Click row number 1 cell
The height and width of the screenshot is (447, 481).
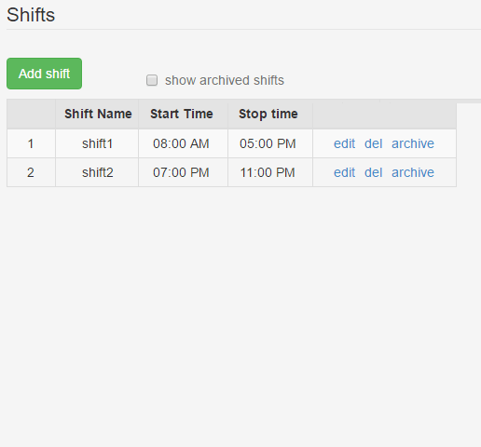[31, 143]
